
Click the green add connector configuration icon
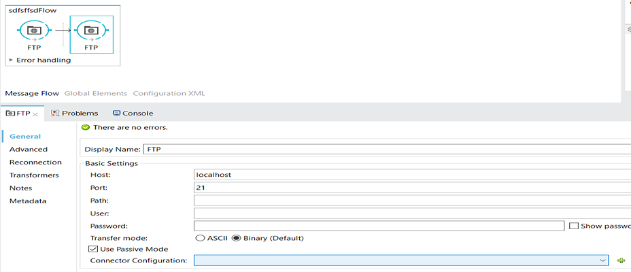[x=621, y=260]
